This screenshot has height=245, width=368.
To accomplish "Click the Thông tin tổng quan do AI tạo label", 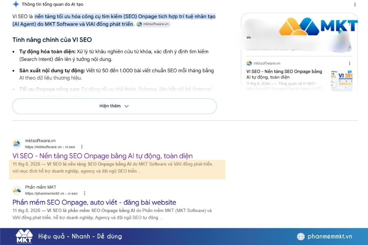I will point(52,4).
